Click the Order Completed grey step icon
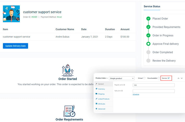 click(148, 52)
